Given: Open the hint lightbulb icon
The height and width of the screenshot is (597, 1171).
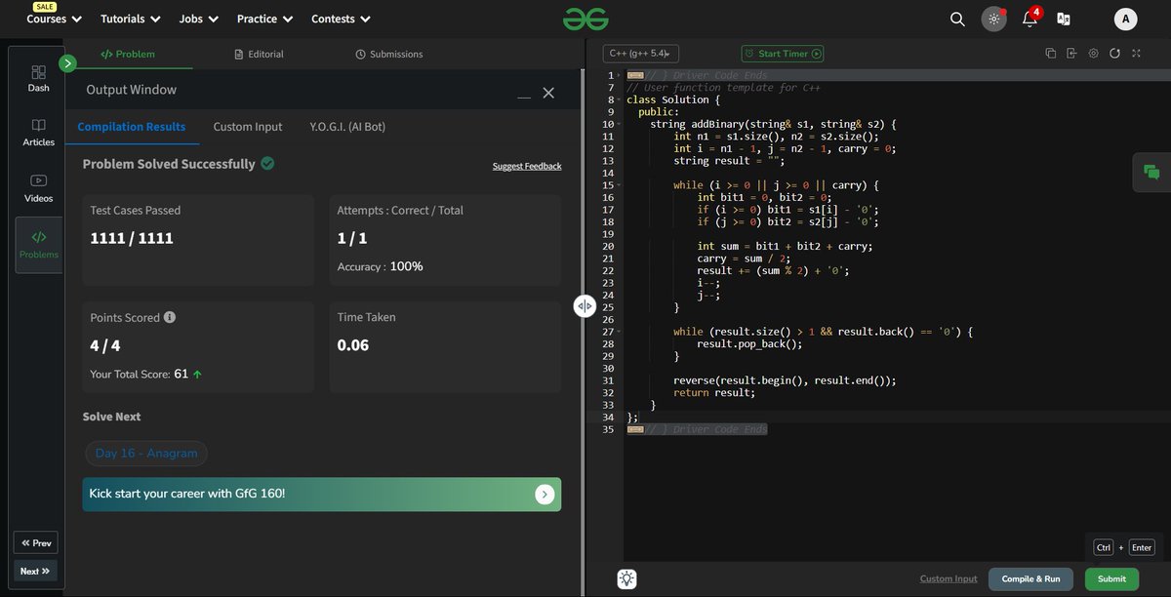Looking at the screenshot, I should 626,578.
